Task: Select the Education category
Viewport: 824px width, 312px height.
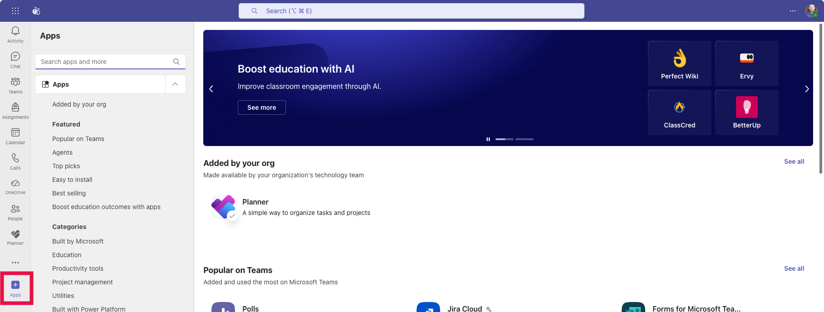Action: click(67, 255)
